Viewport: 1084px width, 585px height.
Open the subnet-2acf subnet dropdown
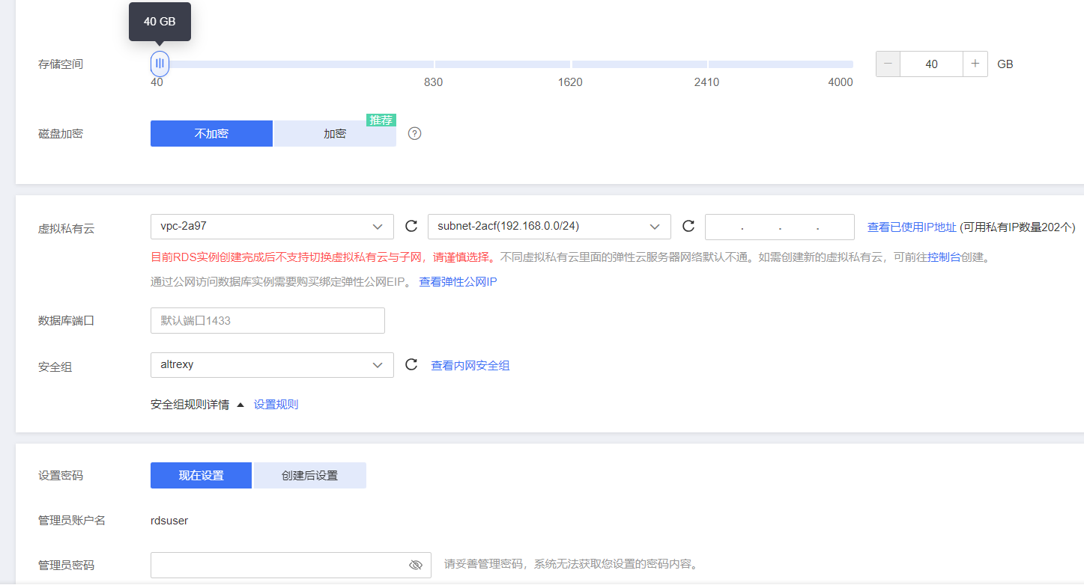[x=549, y=227]
